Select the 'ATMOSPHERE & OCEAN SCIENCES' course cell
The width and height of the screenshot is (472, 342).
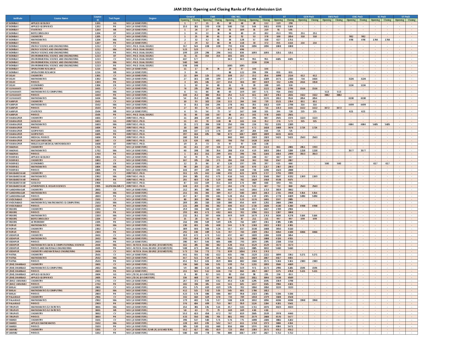(x=61, y=186)
